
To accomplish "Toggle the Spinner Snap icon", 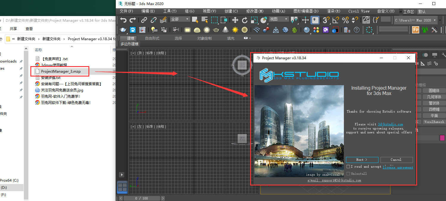I will coord(355,20).
